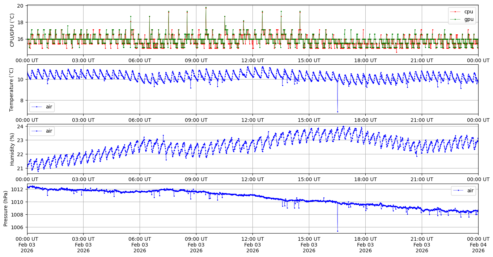
Task: Click the Pressure (hPa) y-axis label
Action: coord(5,209)
